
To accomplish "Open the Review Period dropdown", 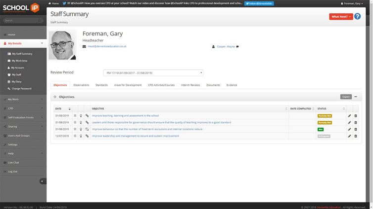I will (153, 73).
